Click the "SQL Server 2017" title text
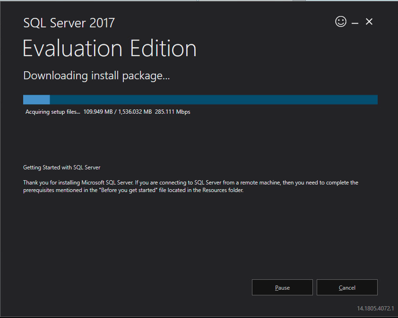The height and width of the screenshot is (318, 398). point(69,23)
